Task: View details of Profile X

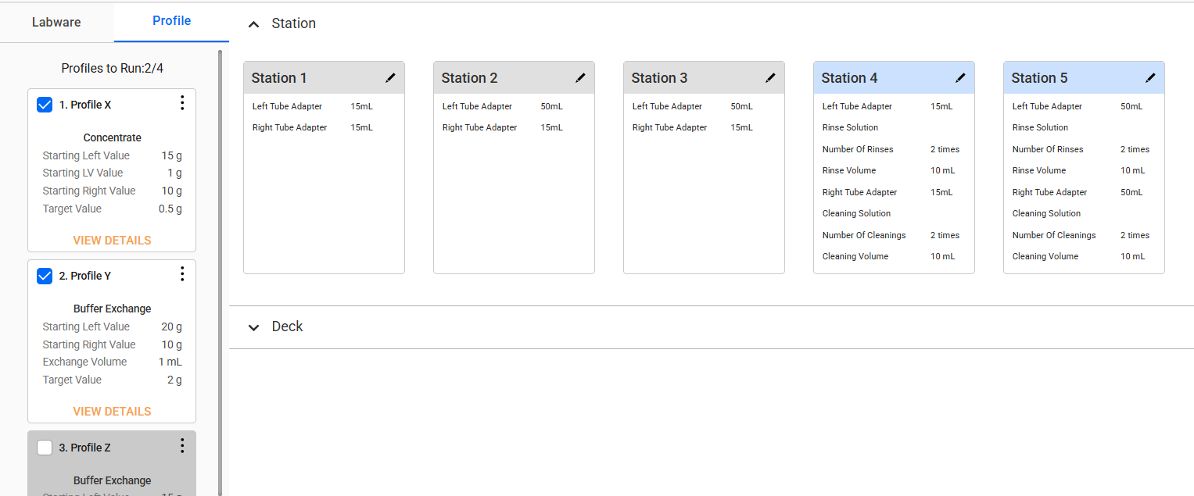Action: 112,241
